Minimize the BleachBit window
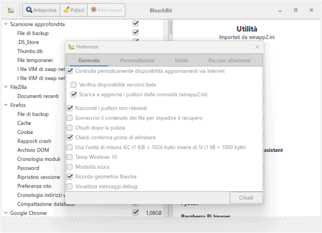322x233 pixels. click(280, 10)
